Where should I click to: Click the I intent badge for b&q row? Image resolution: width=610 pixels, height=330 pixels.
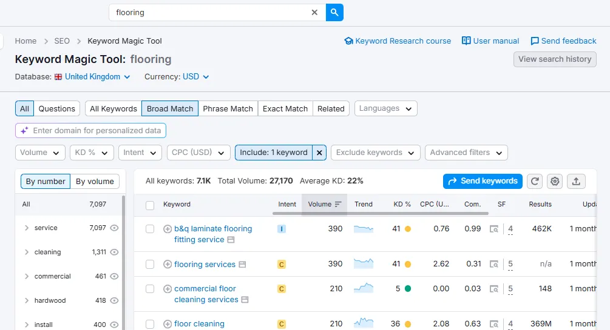(x=281, y=229)
